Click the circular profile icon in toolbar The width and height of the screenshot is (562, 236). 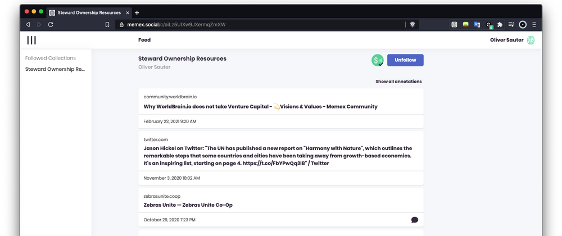(x=523, y=25)
